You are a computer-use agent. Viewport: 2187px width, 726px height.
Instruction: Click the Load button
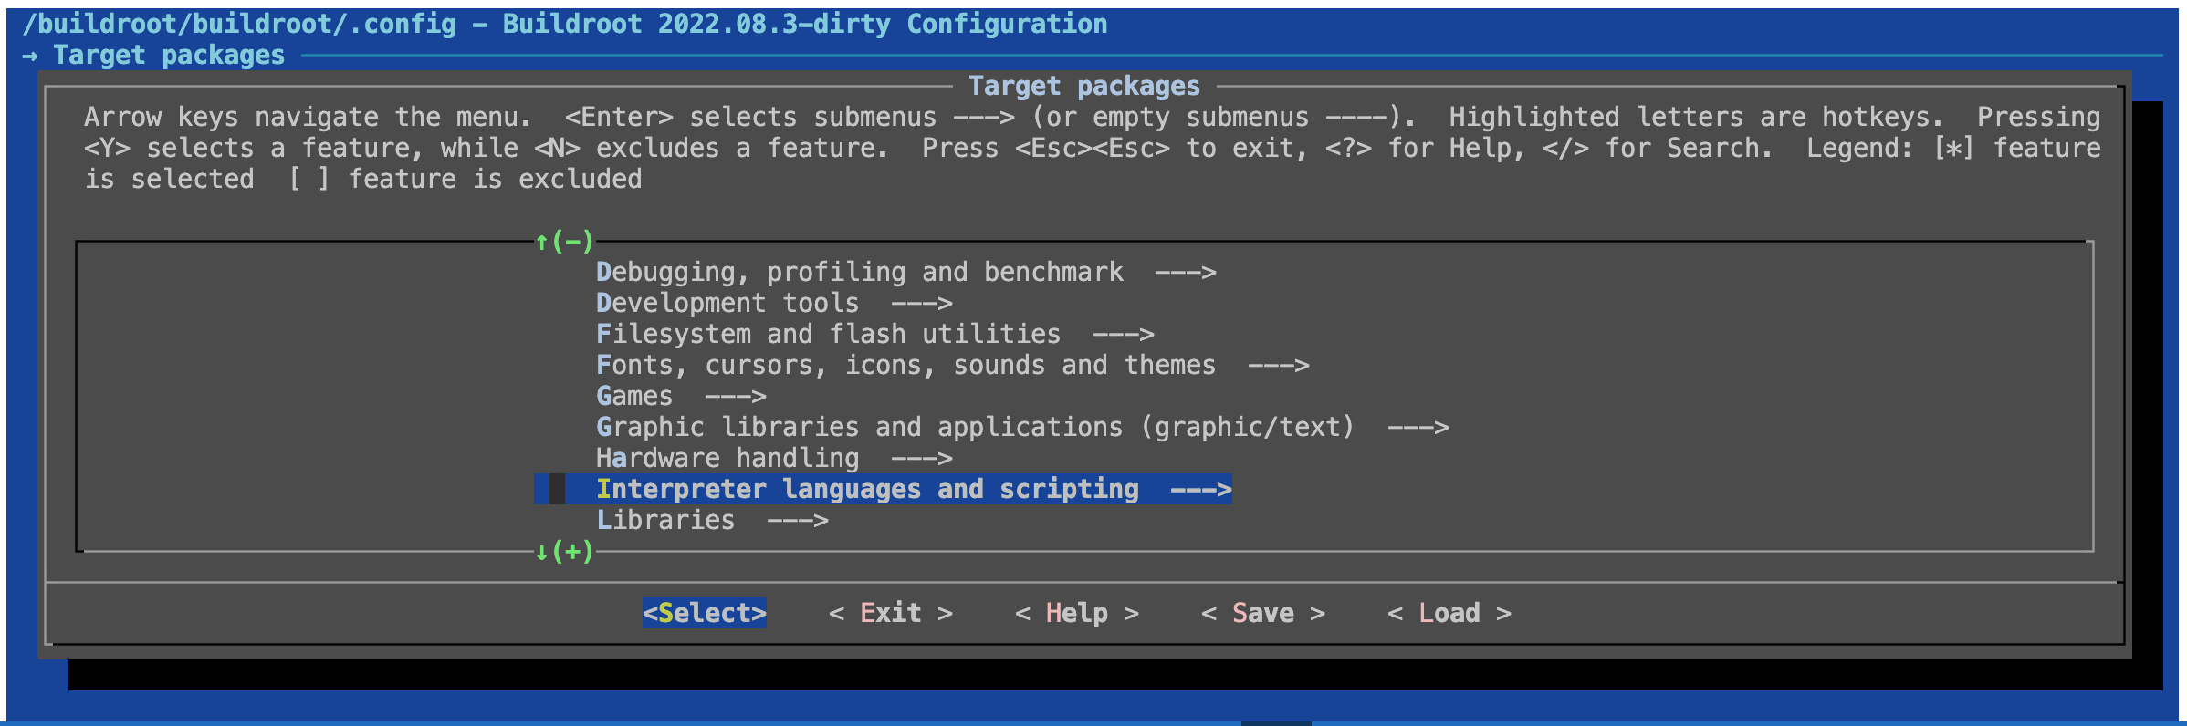pos(1449,614)
